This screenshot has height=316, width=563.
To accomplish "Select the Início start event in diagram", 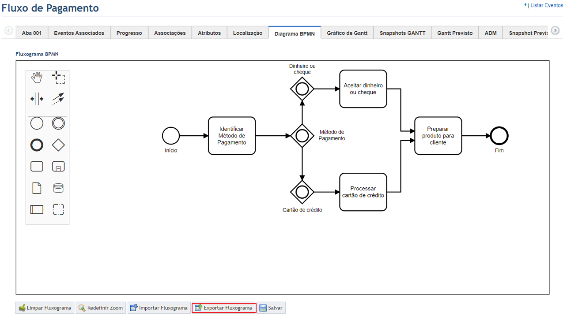I will click(171, 136).
